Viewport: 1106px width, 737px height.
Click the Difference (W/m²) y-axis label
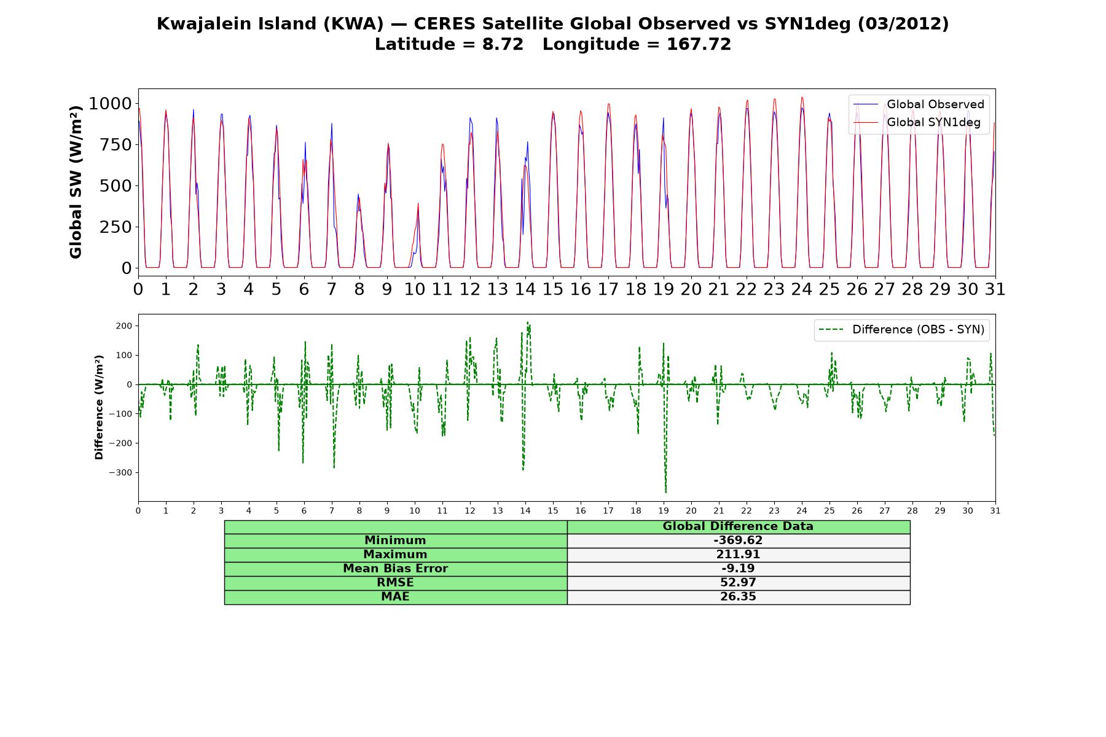[x=99, y=407]
